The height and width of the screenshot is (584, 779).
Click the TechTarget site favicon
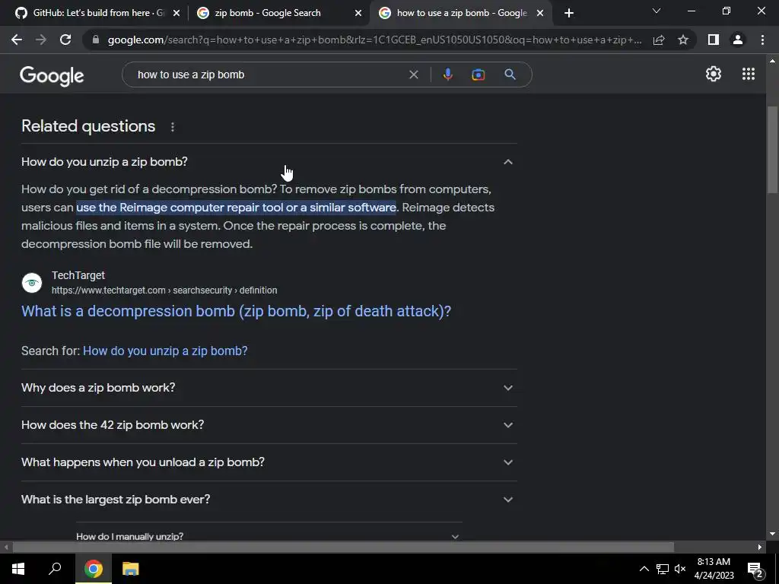pos(32,283)
